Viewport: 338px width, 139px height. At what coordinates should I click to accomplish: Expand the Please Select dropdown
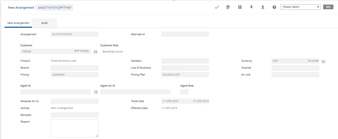[300, 7]
